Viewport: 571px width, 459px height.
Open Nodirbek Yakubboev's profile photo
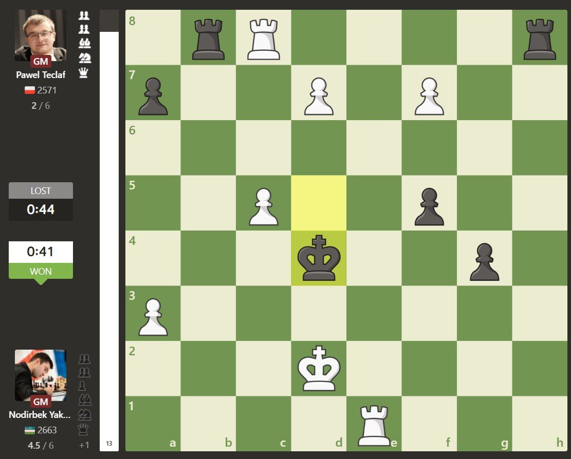coord(41,375)
